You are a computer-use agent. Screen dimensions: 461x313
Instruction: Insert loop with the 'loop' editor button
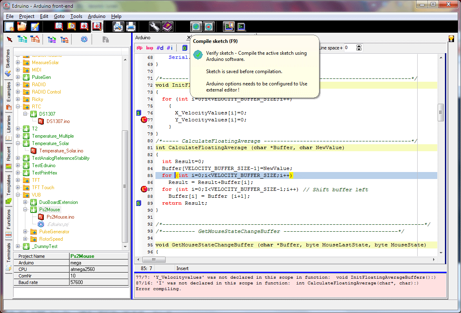[x=150, y=47]
